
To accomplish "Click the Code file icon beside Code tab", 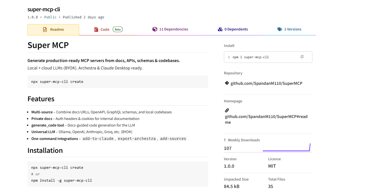I will click(96, 29).
